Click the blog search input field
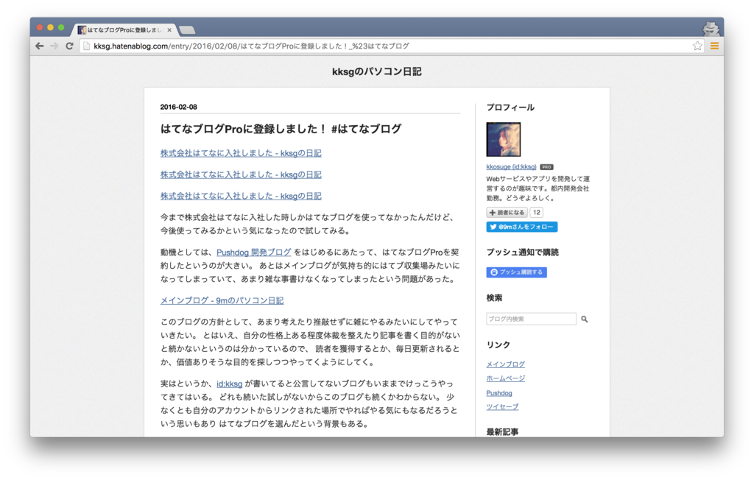The width and height of the screenshot is (754, 480). [x=531, y=318]
